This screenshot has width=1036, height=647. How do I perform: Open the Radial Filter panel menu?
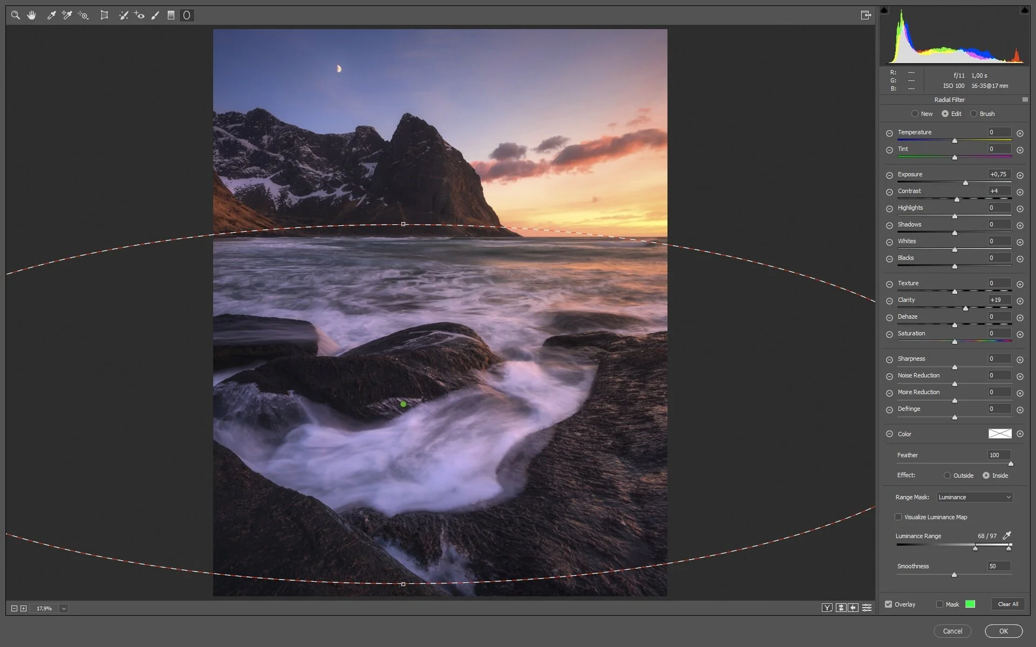tap(1025, 100)
